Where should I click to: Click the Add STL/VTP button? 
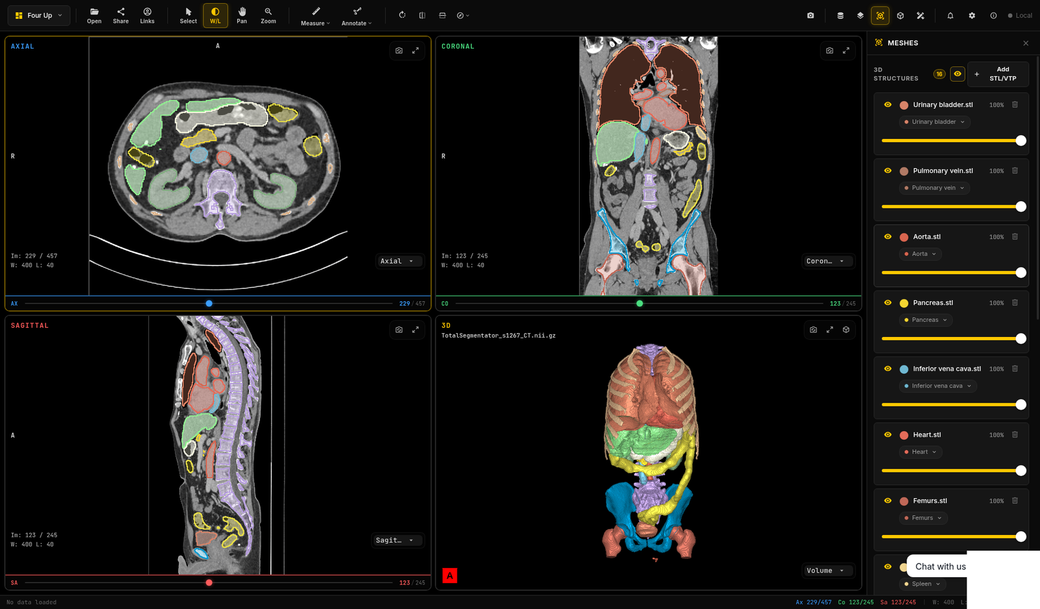(998, 74)
